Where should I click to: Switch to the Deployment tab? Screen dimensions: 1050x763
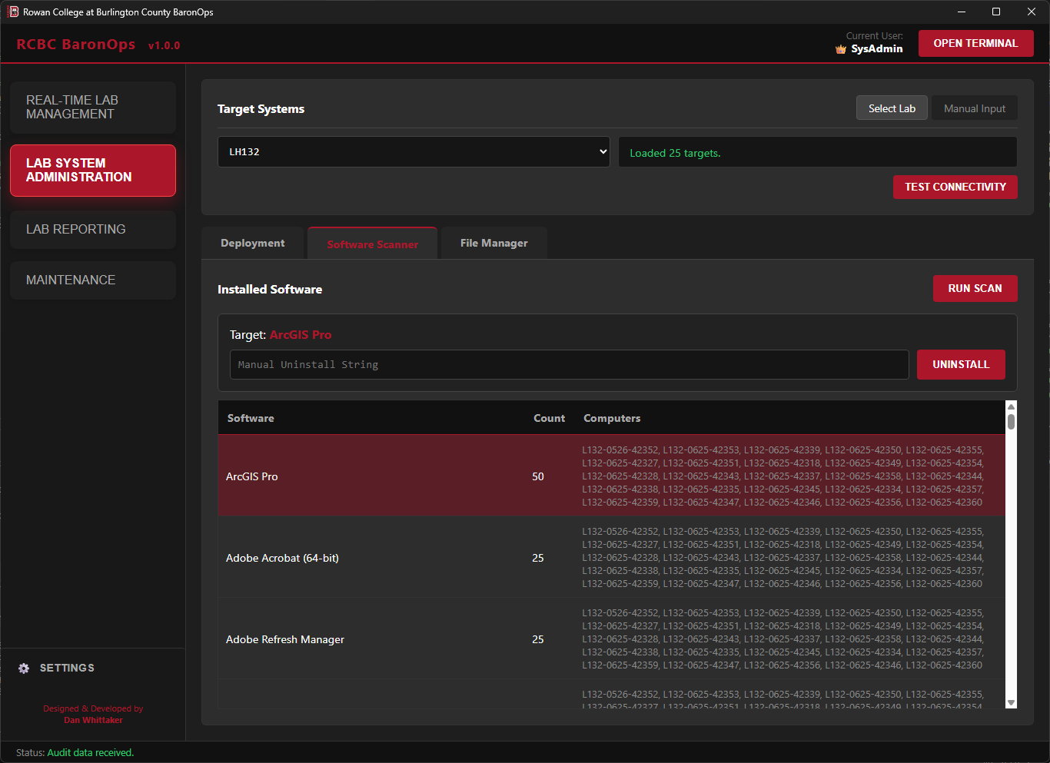coord(252,243)
